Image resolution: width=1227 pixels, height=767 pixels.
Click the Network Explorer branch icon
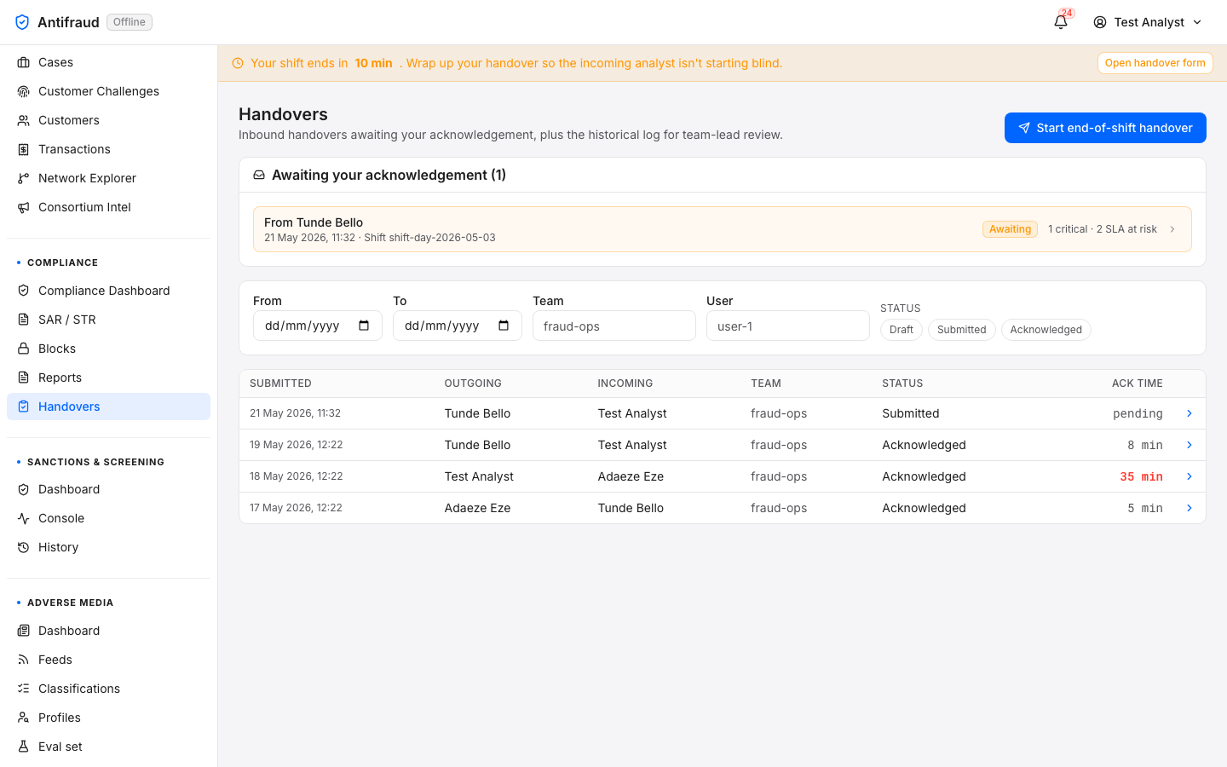(x=24, y=178)
